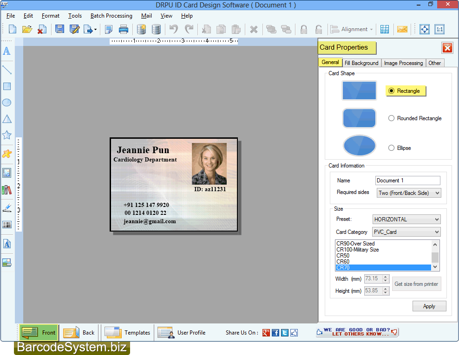Click the feedback 'We are good or bad' banner
459x355 pixels.
(x=357, y=332)
